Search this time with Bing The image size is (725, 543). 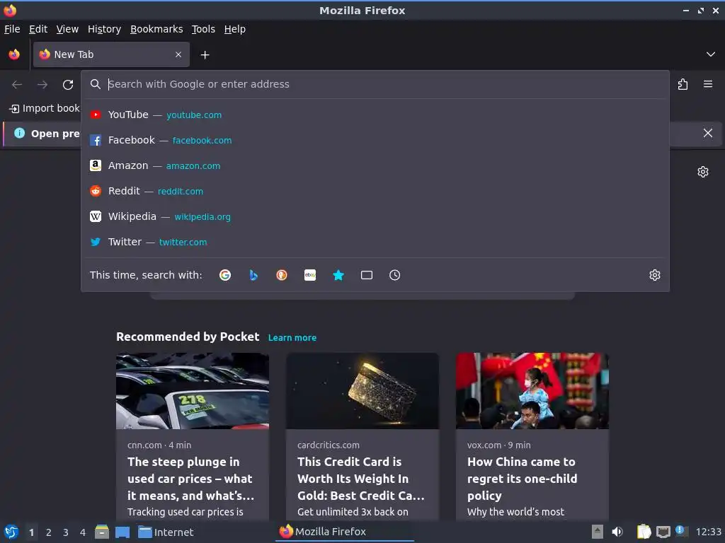pos(253,275)
